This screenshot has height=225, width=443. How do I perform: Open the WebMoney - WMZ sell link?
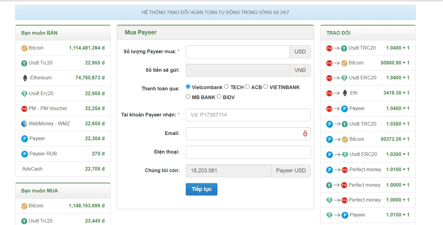pos(49,124)
